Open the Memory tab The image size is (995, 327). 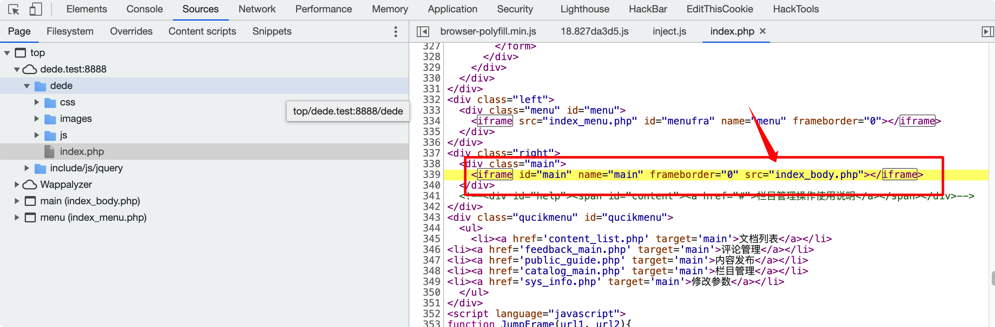[390, 9]
